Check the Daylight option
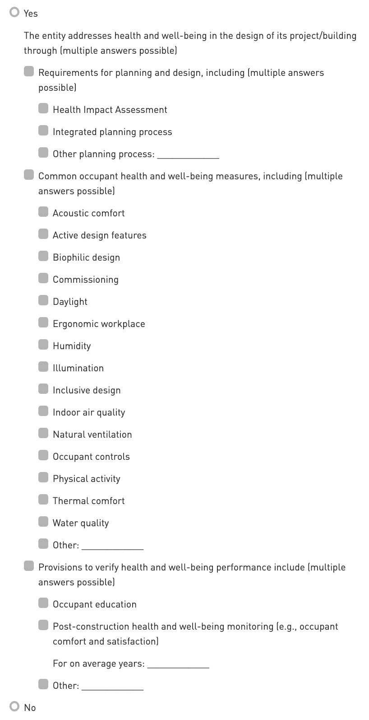This screenshot has width=369, height=720. click(43, 301)
